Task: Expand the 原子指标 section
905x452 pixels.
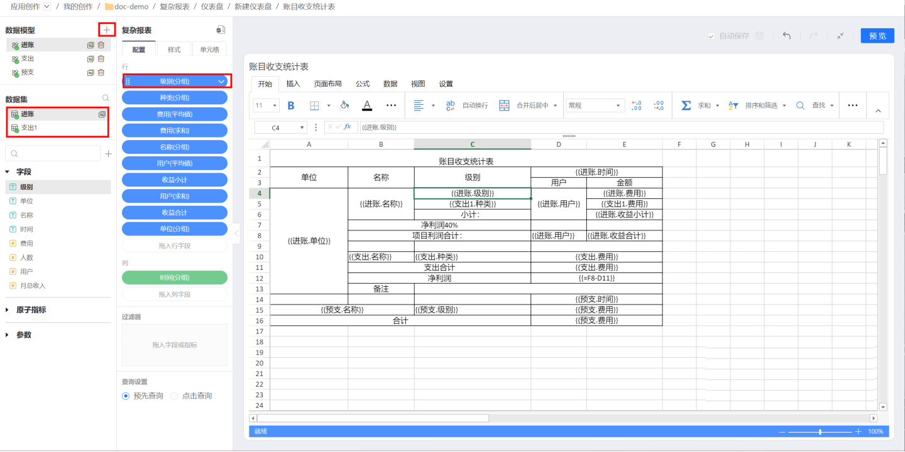Action: [x=8, y=309]
